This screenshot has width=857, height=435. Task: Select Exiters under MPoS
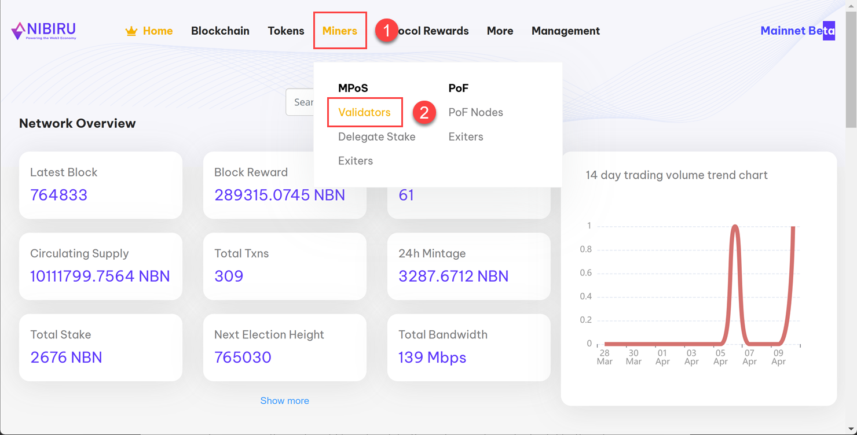[x=356, y=161]
